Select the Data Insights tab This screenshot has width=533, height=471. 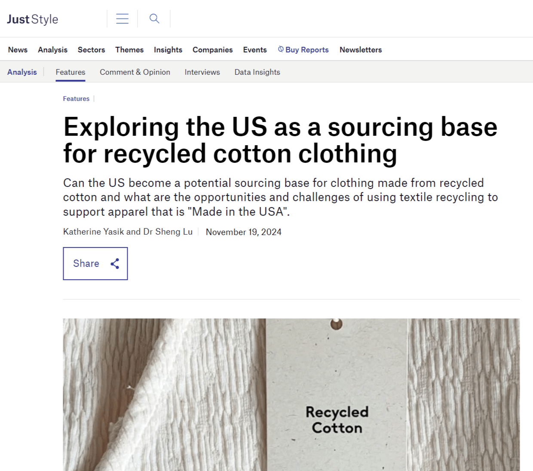pos(257,72)
